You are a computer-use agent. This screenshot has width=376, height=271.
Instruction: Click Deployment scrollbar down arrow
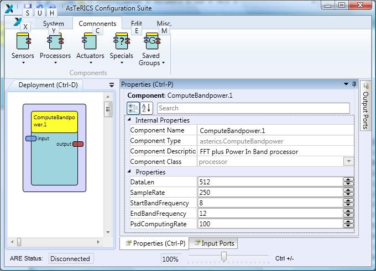(x=108, y=232)
